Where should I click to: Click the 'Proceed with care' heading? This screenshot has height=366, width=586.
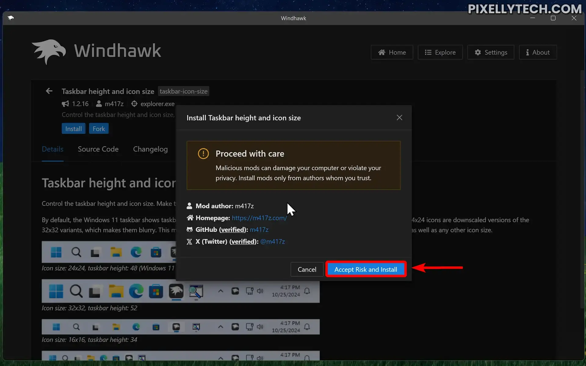[x=250, y=154]
